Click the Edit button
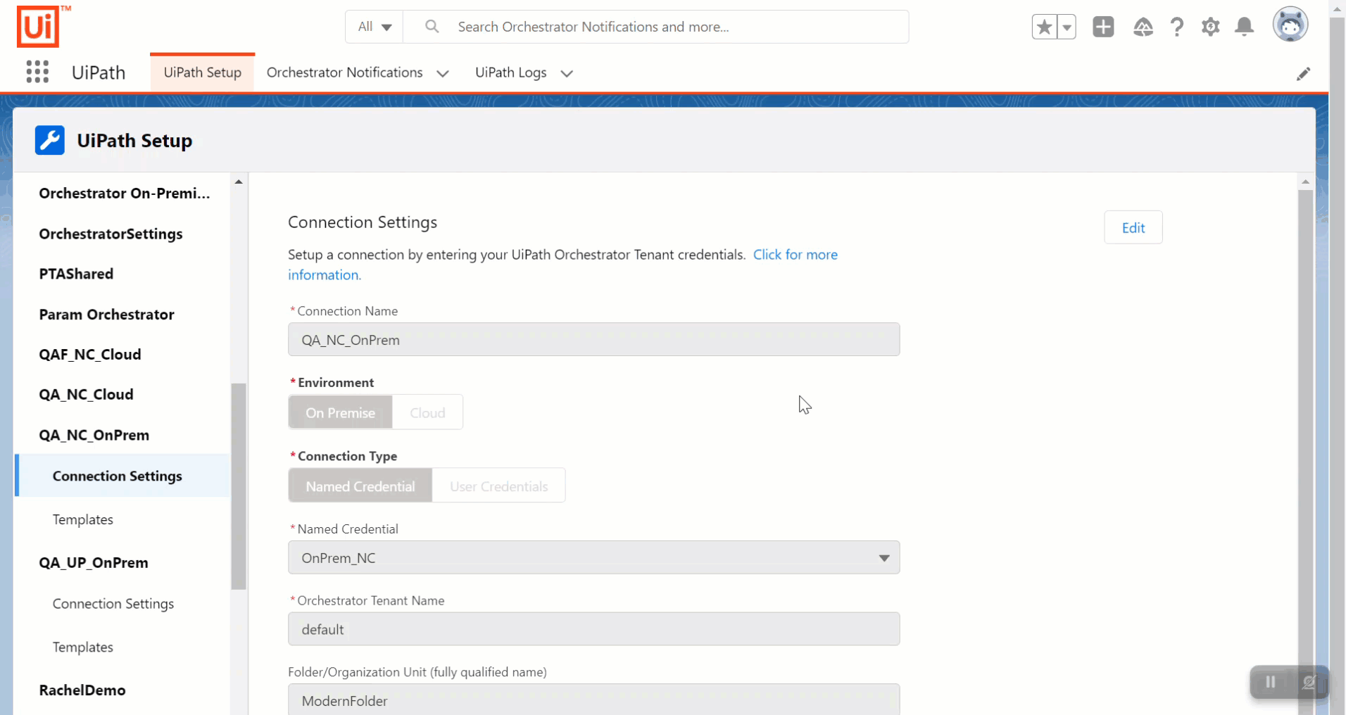Viewport: 1346px width, 715px height. coord(1133,227)
